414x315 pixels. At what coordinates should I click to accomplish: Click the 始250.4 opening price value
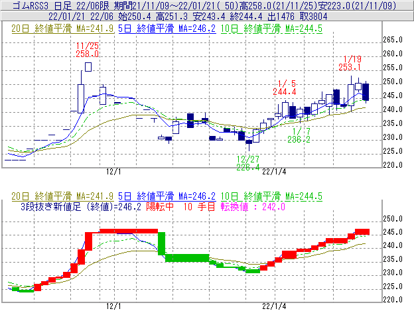(x=135, y=17)
